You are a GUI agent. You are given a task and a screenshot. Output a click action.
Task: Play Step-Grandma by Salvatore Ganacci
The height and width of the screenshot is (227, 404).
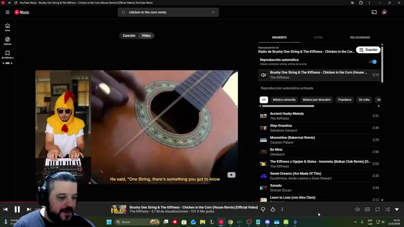319,128
